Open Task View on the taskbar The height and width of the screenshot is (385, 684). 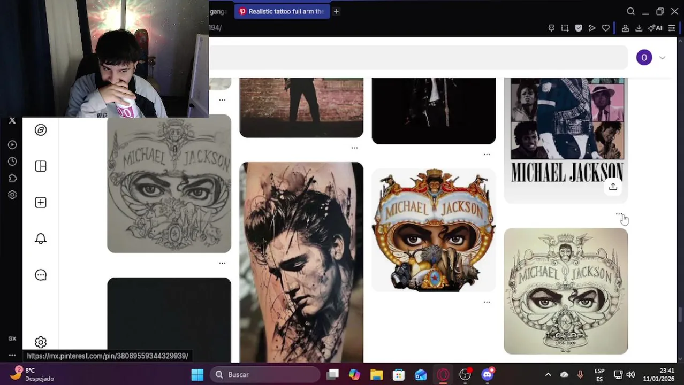click(x=333, y=375)
